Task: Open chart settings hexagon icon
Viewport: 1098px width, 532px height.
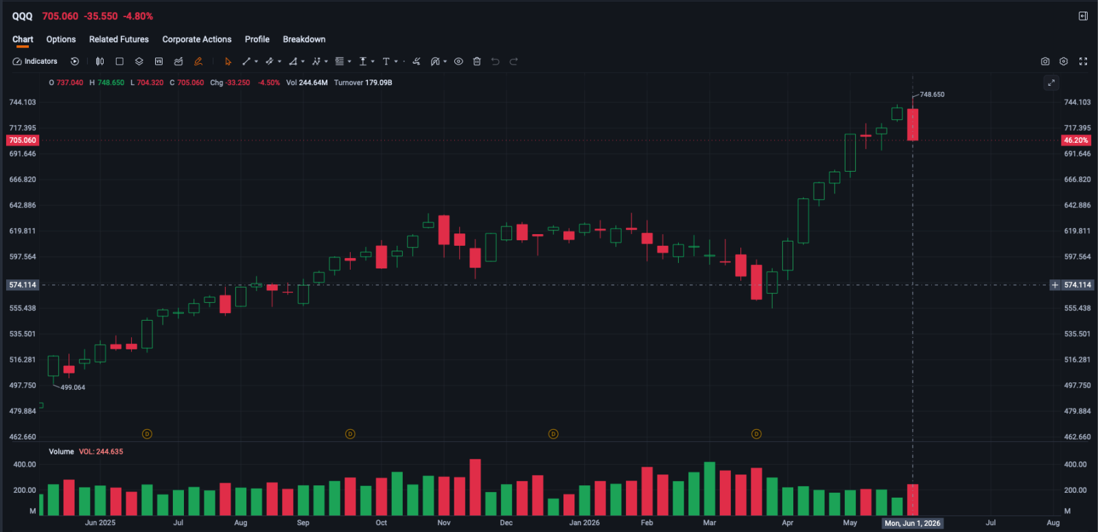Action: point(1064,61)
